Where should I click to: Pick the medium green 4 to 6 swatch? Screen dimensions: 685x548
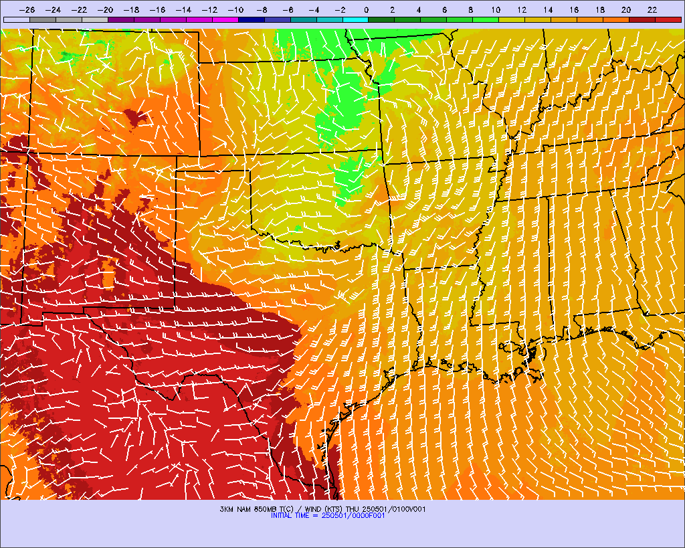pos(433,19)
